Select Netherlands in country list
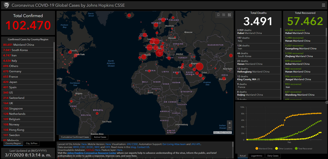The image size is (328, 159). 28,114
